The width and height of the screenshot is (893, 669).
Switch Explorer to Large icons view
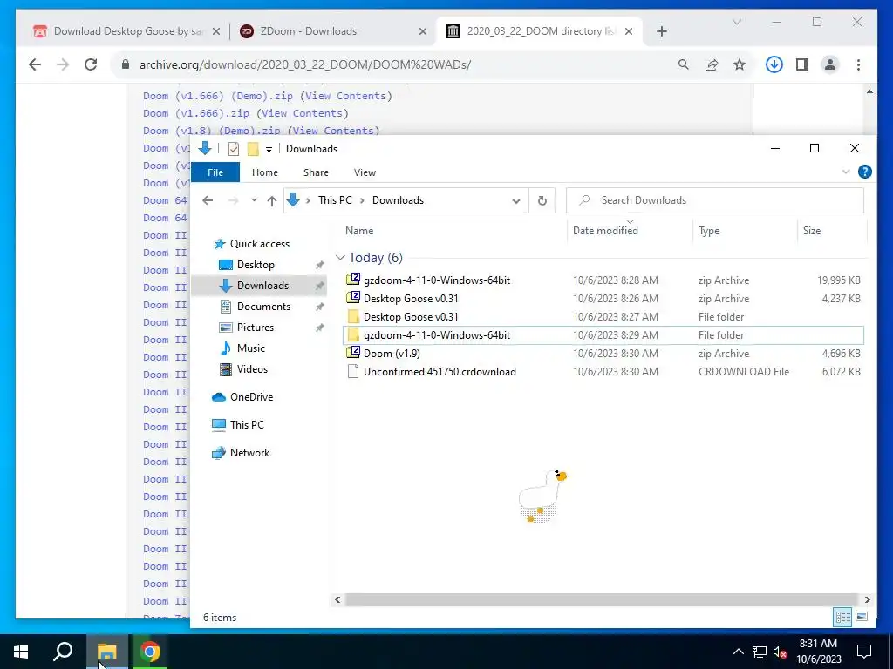point(861,617)
